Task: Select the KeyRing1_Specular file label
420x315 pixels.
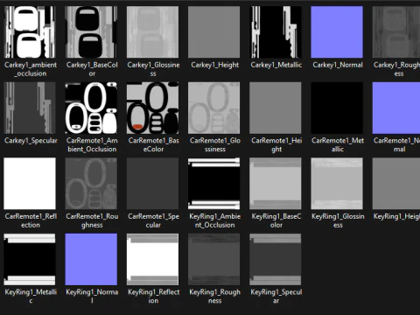Action: (276, 296)
